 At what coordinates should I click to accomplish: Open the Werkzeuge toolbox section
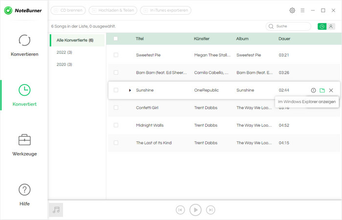tap(24, 145)
